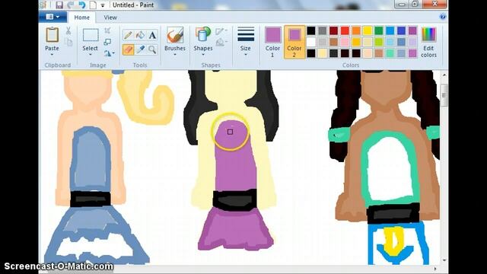Pick the red palette swatch

tap(345, 30)
